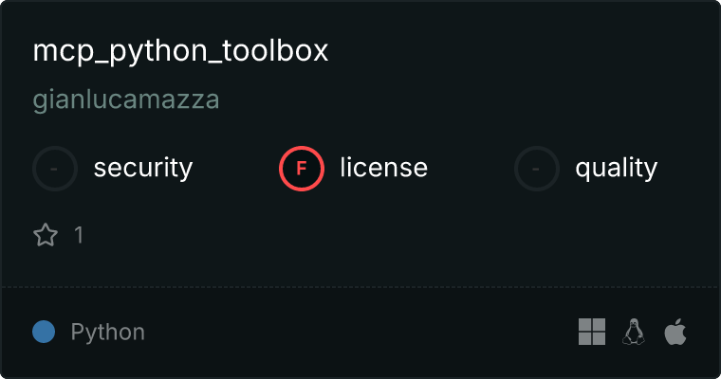The width and height of the screenshot is (721, 379).
Task: Select the Python language label
Action: click(x=107, y=333)
